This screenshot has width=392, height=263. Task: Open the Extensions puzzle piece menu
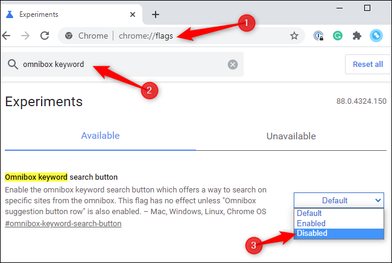tap(357, 36)
